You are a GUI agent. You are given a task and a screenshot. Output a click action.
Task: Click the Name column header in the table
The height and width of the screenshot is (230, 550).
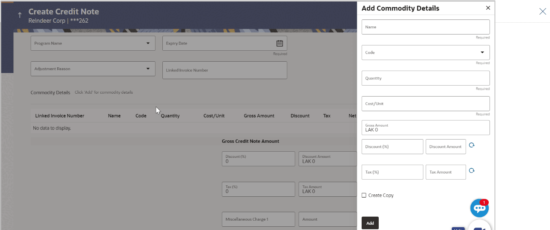click(x=114, y=116)
